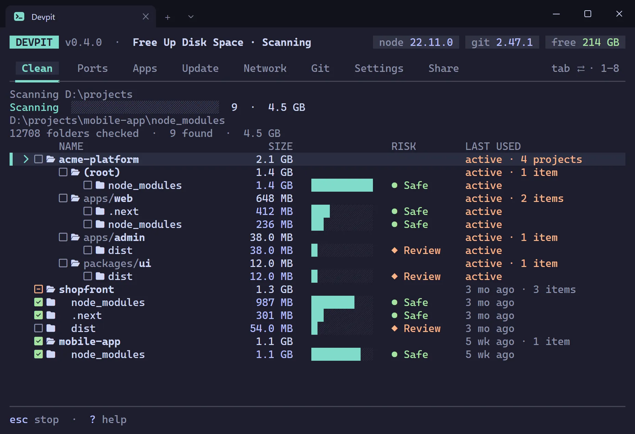The height and width of the screenshot is (434, 635).
Task: Click the Devpit terminal icon in the tab
Action: tap(19, 16)
